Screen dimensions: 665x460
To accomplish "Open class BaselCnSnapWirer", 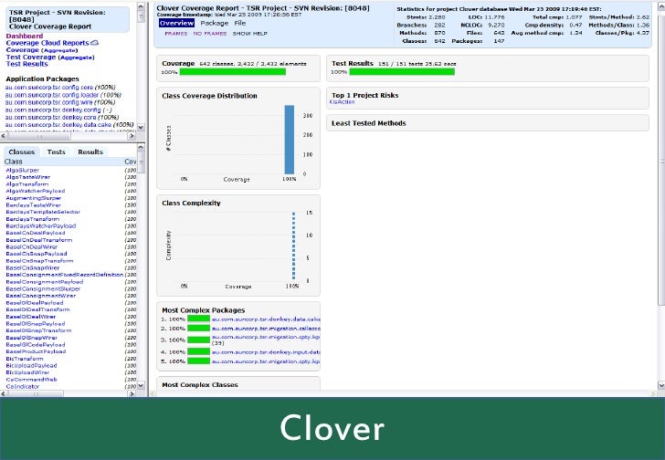I will (x=33, y=267).
